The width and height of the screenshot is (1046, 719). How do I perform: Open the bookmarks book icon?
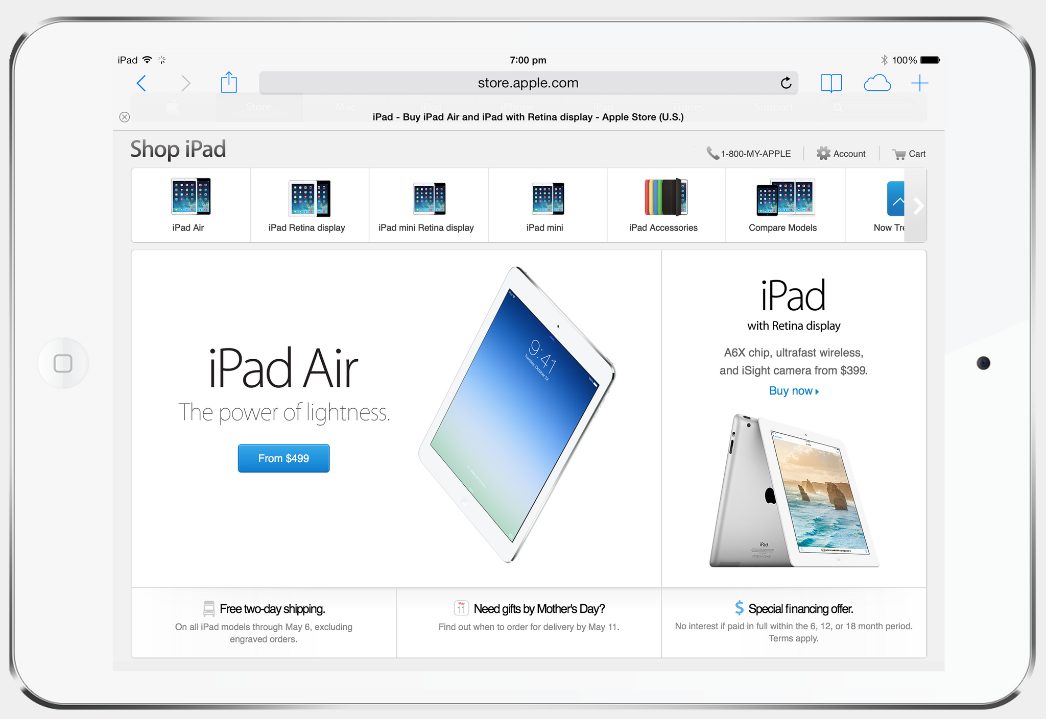click(x=831, y=83)
